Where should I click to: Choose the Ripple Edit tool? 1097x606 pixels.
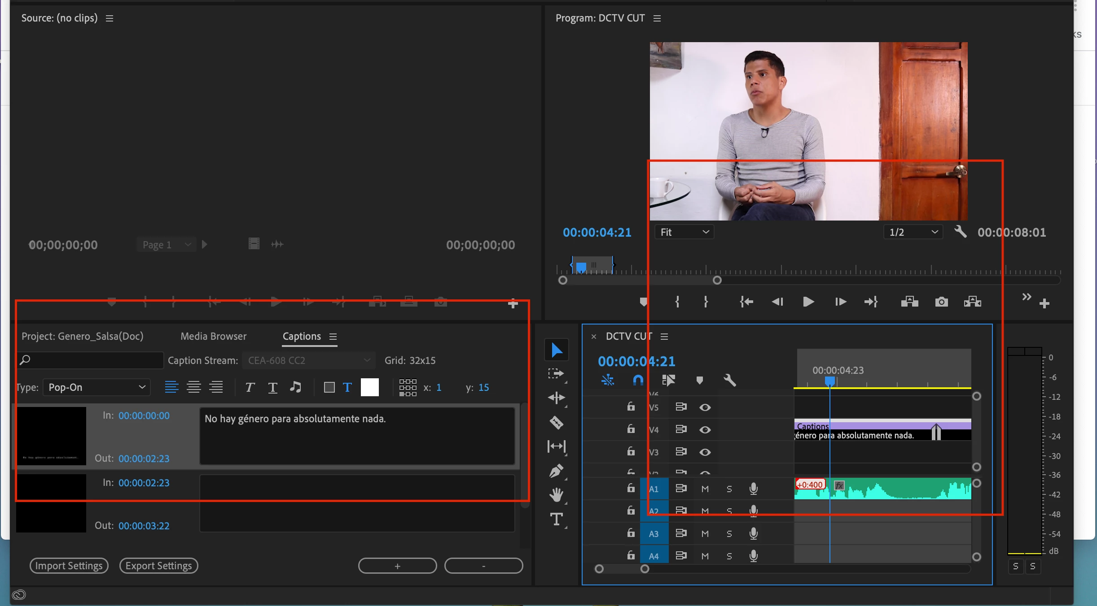557,398
